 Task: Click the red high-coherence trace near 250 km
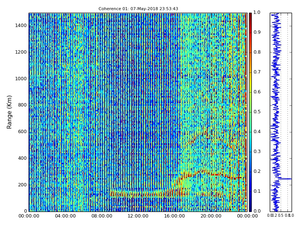coord(211,174)
